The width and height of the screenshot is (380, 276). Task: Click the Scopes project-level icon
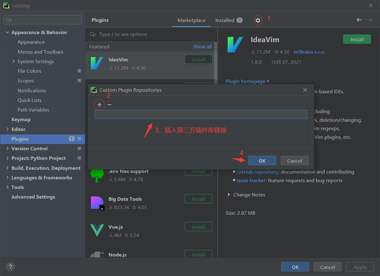click(79, 81)
